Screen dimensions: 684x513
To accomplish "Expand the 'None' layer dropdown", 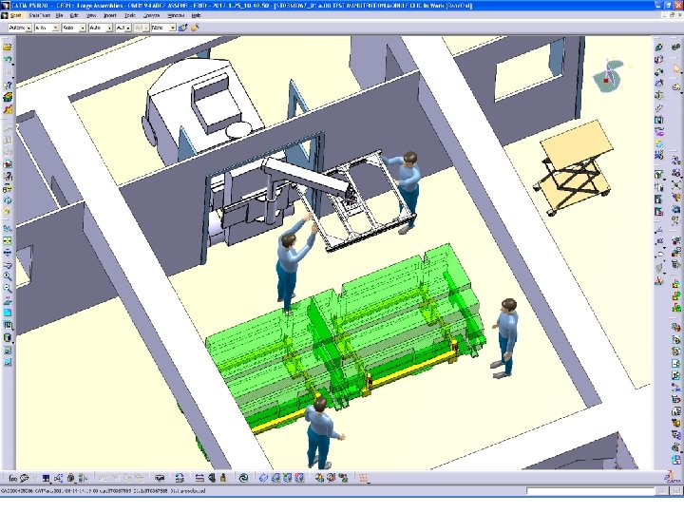I will (x=173, y=28).
